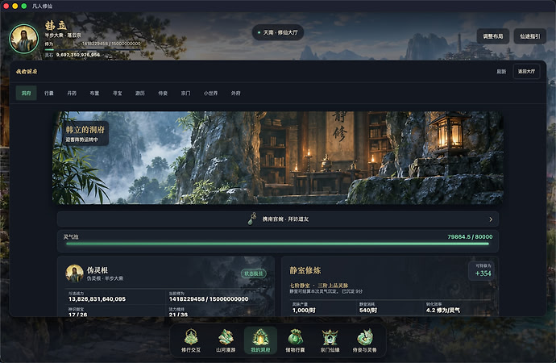
Task: Open the 山河漫游 mountain icon in dock
Action: tap(226, 340)
